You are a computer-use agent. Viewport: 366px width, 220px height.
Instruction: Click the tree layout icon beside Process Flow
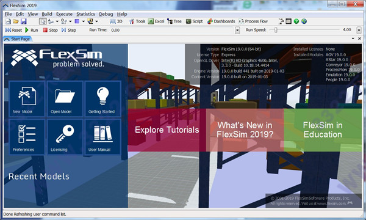coord(281,21)
